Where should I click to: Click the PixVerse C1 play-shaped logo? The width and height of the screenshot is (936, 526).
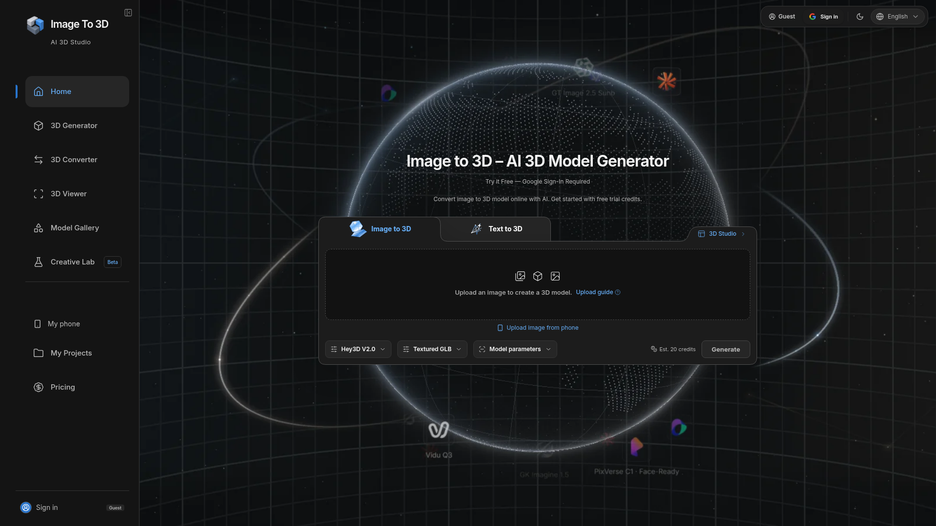637,447
